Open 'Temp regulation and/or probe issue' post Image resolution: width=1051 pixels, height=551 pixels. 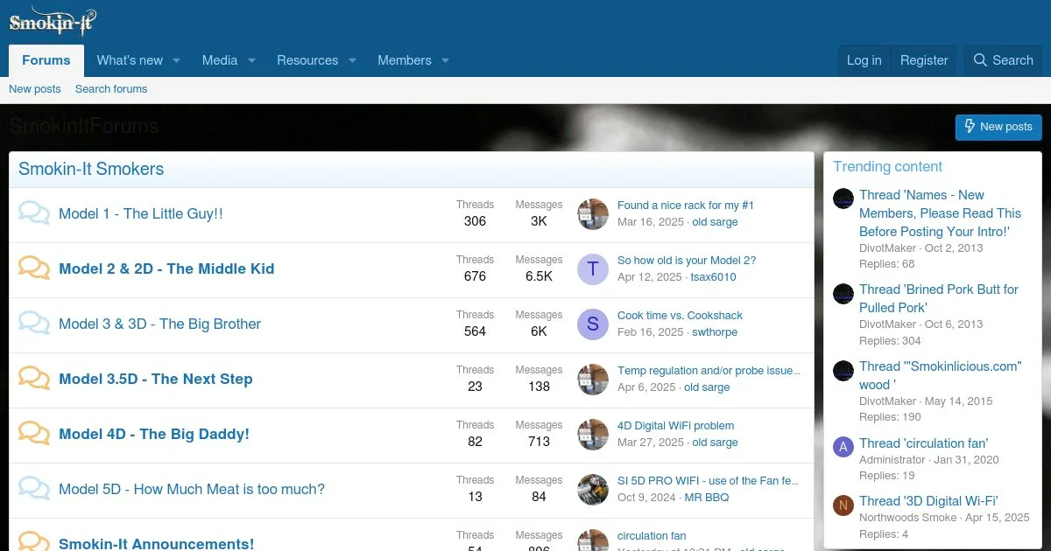[709, 371]
